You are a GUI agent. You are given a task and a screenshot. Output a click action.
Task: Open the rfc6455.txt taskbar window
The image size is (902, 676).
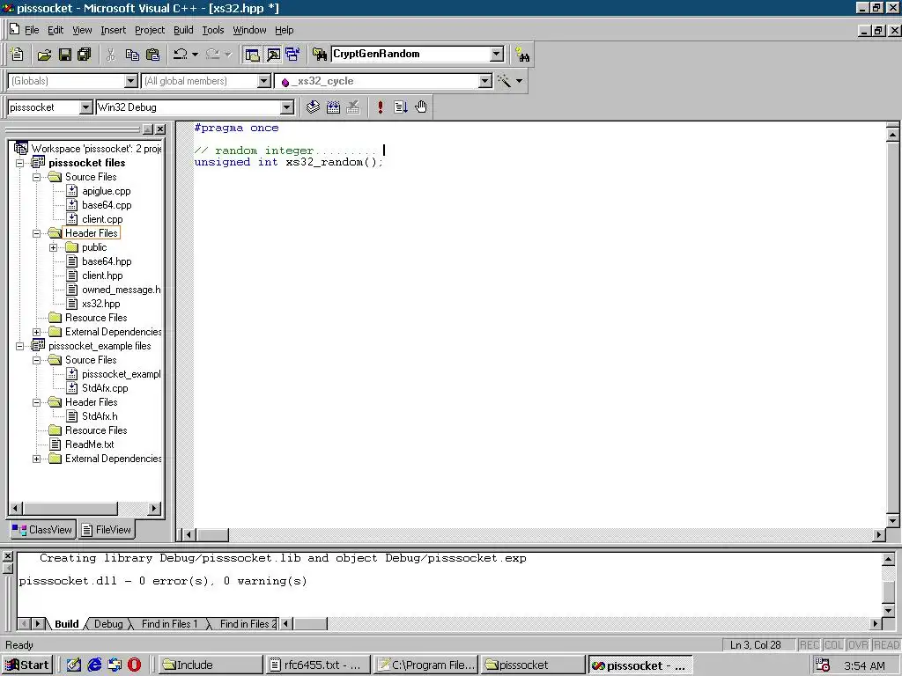coord(316,665)
